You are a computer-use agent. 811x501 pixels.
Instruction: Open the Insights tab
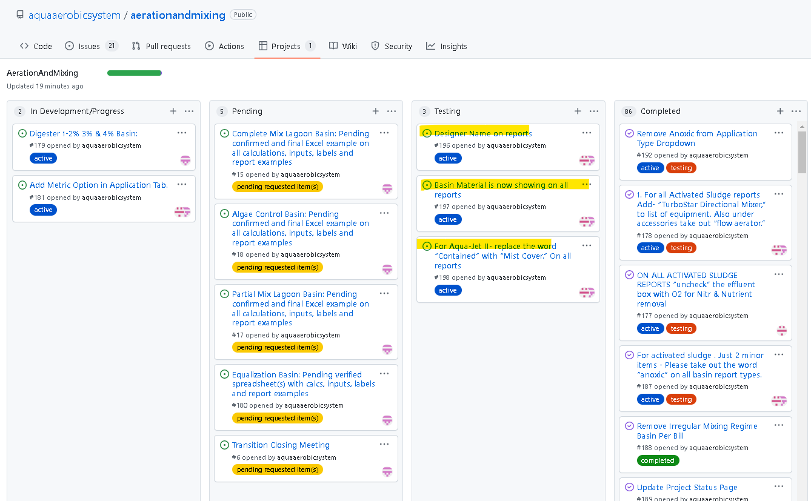point(447,45)
